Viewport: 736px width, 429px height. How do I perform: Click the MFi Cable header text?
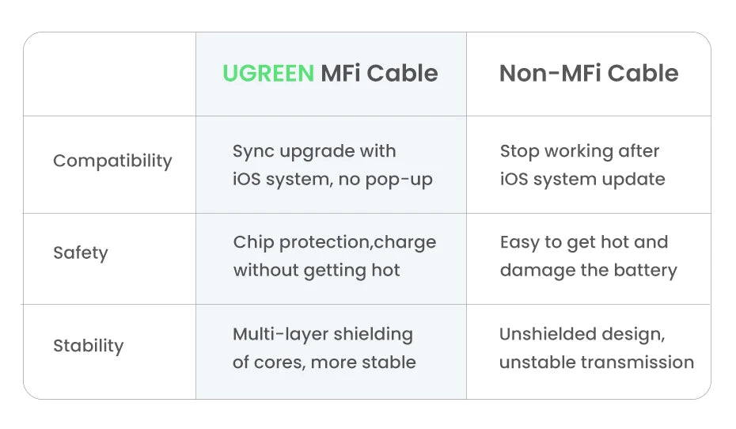379,74
